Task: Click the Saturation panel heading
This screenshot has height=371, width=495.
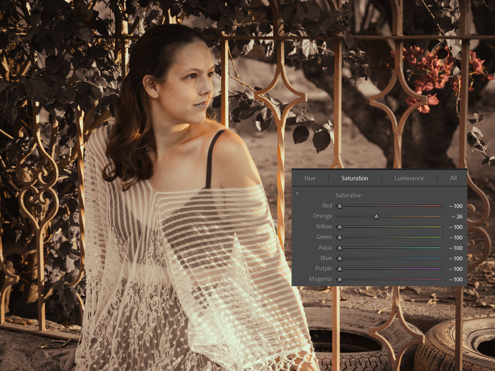Action: click(349, 195)
